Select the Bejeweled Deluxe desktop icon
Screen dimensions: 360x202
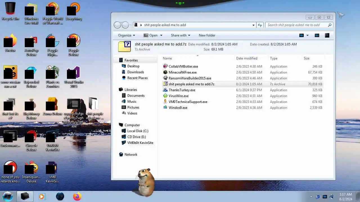tap(31, 77)
